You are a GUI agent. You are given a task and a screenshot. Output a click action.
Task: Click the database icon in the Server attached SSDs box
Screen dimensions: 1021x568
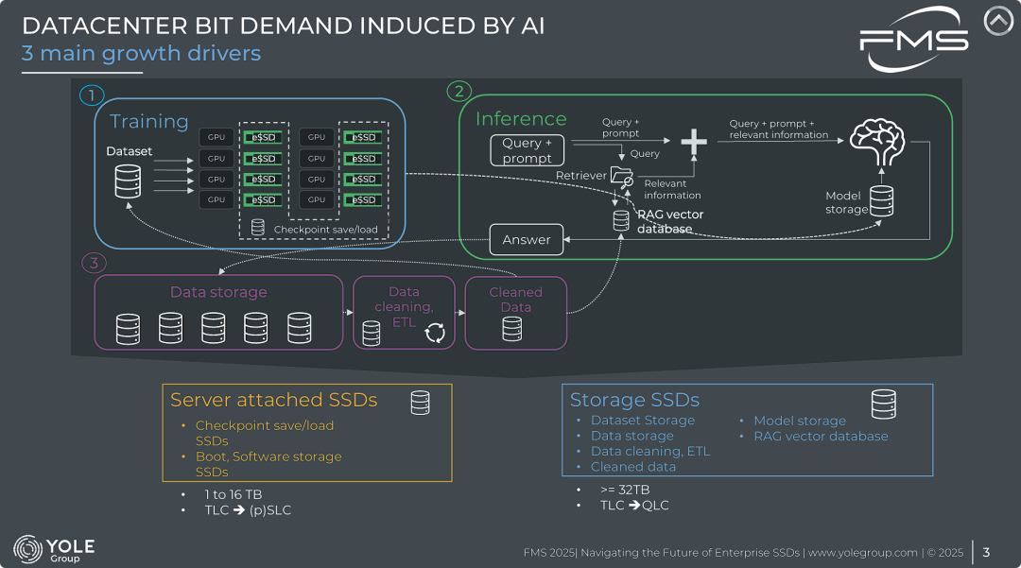pos(420,403)
